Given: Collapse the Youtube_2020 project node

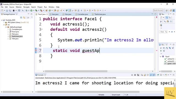Looking at the screenshot, I should coord(2,20).
